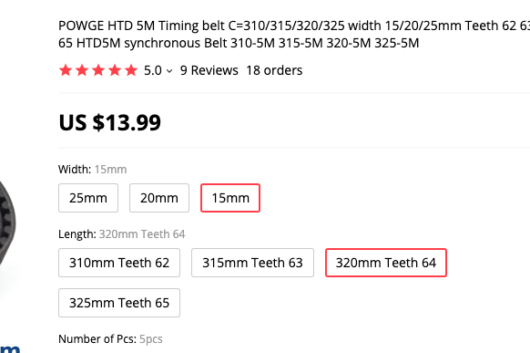Viewport: 530px width, 353px height.
Task: Open the 9 Reviews link
Action: pyautogui.click(x=209, y=70)
